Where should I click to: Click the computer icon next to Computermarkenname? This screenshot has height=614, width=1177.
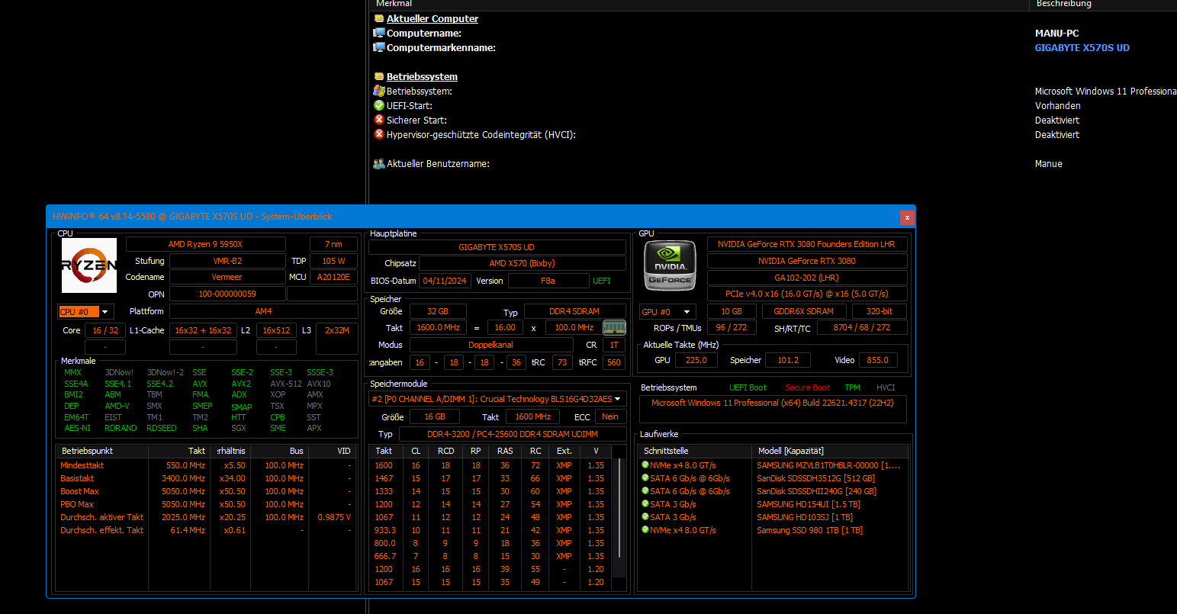[x=379, y=47]
